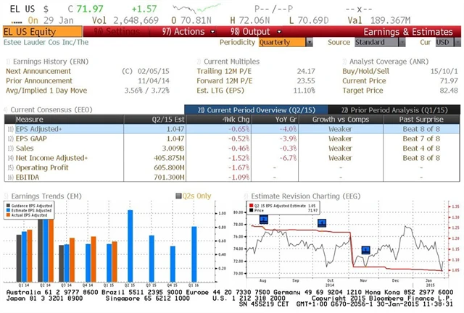Click the earnings marker icon near October

pos(320,223)
